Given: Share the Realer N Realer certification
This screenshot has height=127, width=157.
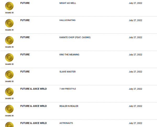Looking at the screenshot, I should click(9, 116).
